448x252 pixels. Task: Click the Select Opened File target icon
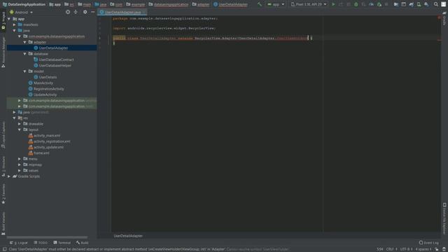(68, 12)
